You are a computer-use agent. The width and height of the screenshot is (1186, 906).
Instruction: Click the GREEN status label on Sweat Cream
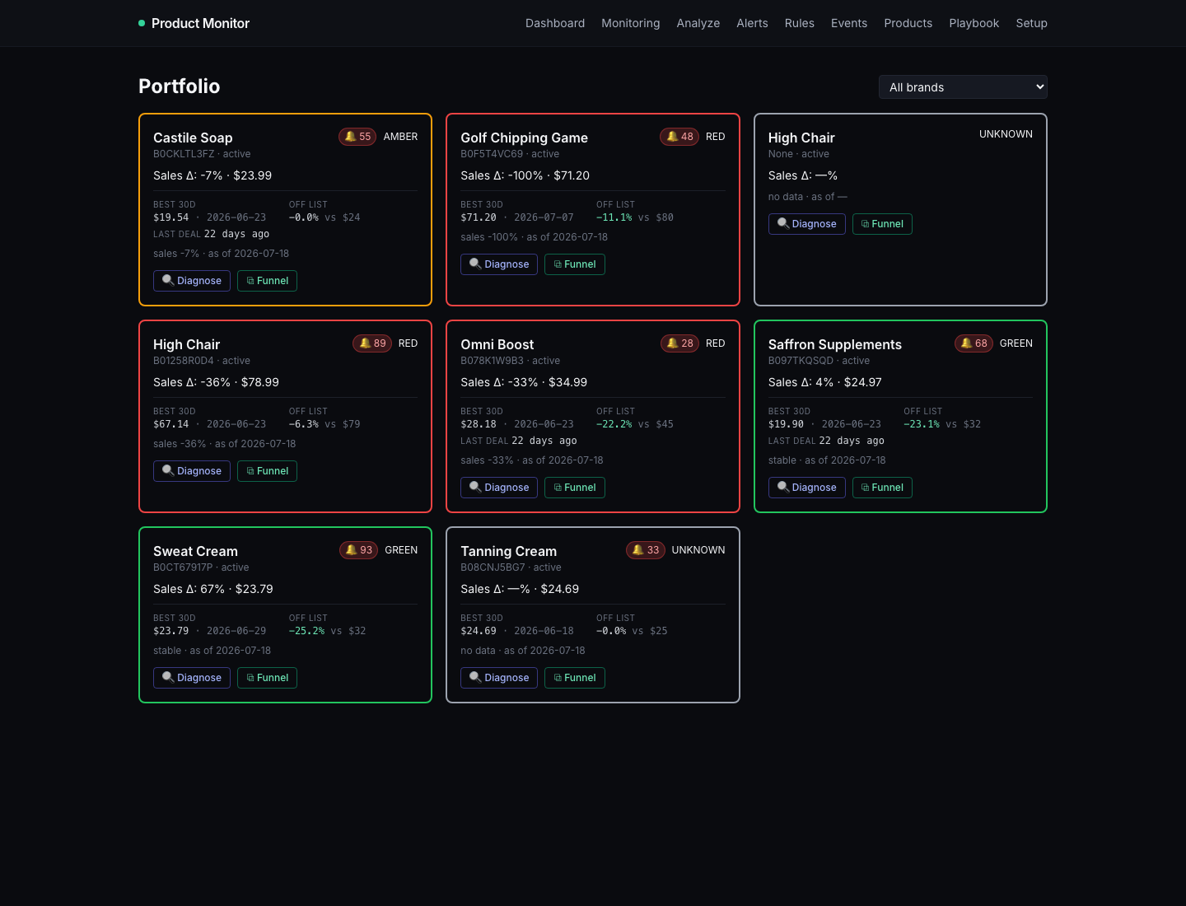tap(401, 550)
